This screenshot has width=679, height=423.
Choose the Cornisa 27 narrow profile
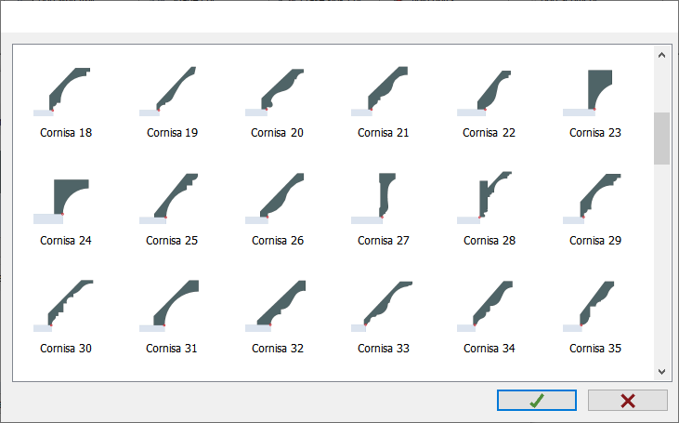(384, 199)
